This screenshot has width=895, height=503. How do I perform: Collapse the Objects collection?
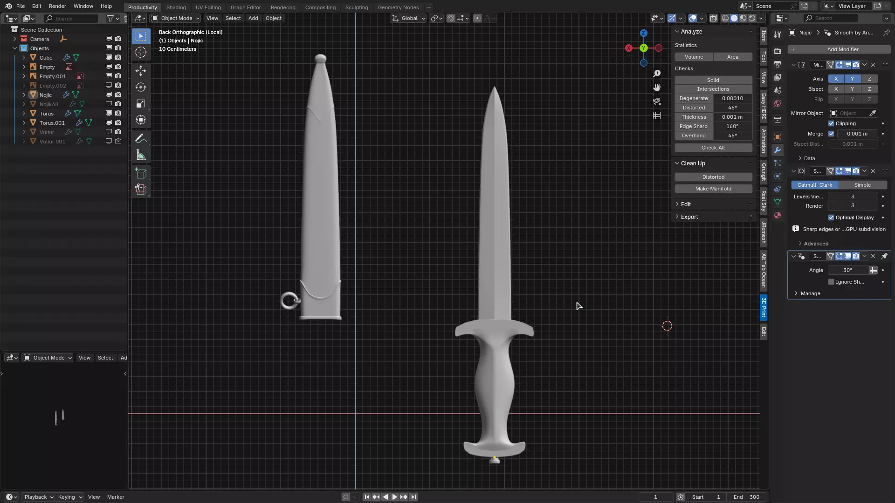(14, 48)
